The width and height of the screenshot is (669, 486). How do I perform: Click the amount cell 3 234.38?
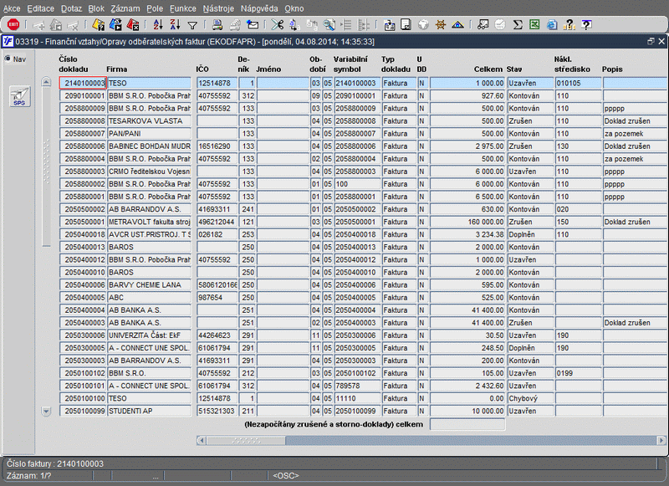(x=467, y=234)
